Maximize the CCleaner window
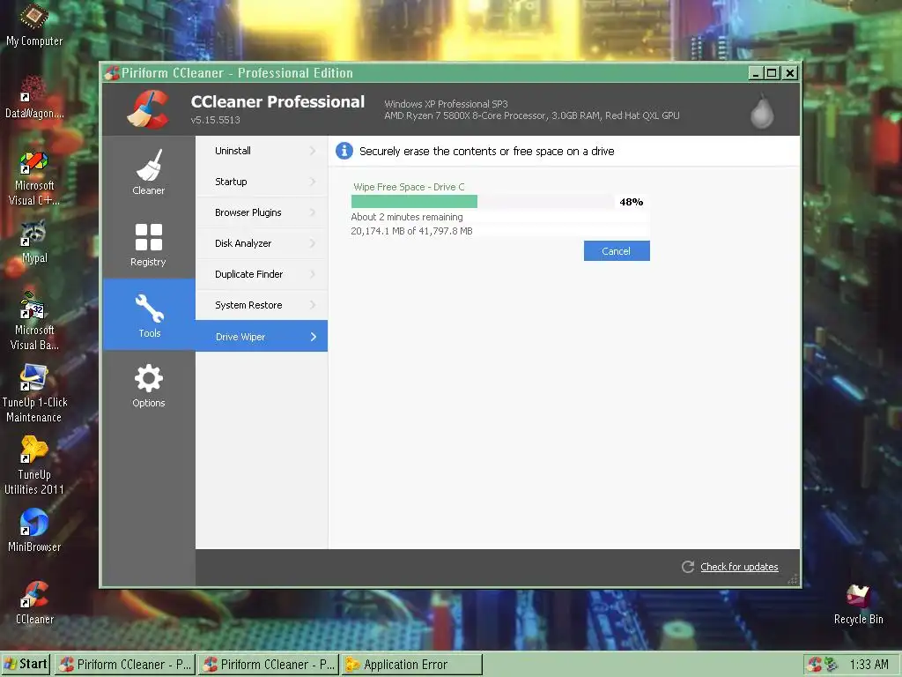The height and width of the screenshot is (677, 902). pos(772,73)
